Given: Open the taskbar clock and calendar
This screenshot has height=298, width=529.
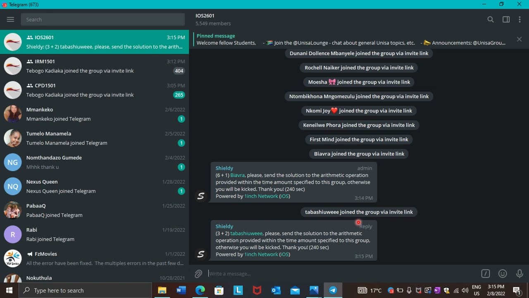Looking at the screenshot, I should tap(496, 290).
